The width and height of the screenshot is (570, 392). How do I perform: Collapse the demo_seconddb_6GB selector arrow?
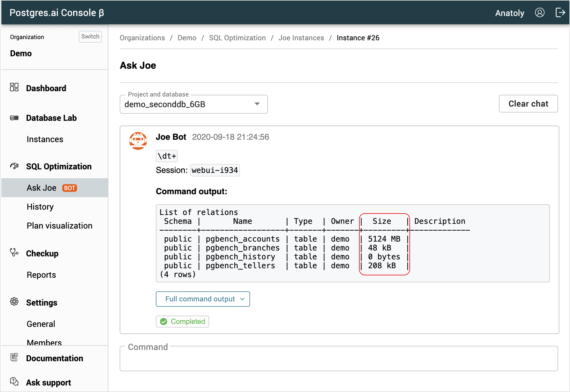click(257, 104)
